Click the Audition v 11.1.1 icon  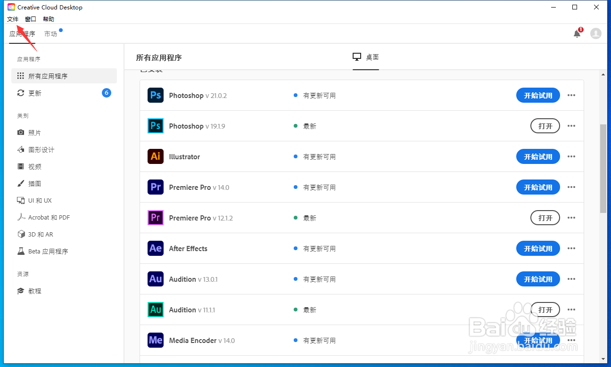coord(156,310)
